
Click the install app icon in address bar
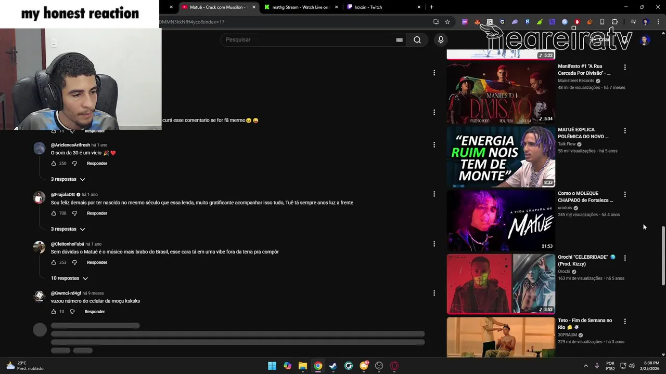click(436, 22)
